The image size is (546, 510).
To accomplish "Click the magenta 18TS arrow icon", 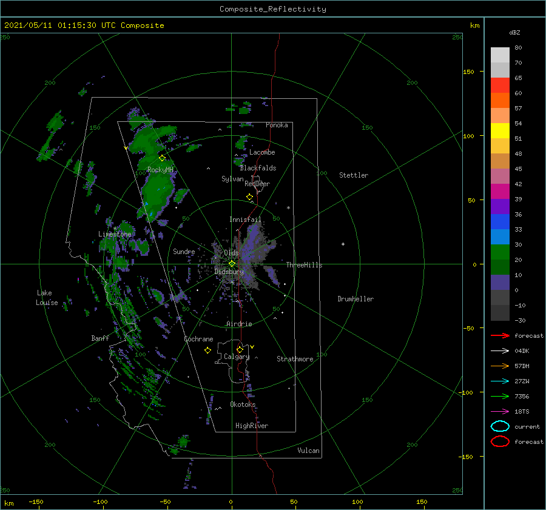I will [500, 412].
